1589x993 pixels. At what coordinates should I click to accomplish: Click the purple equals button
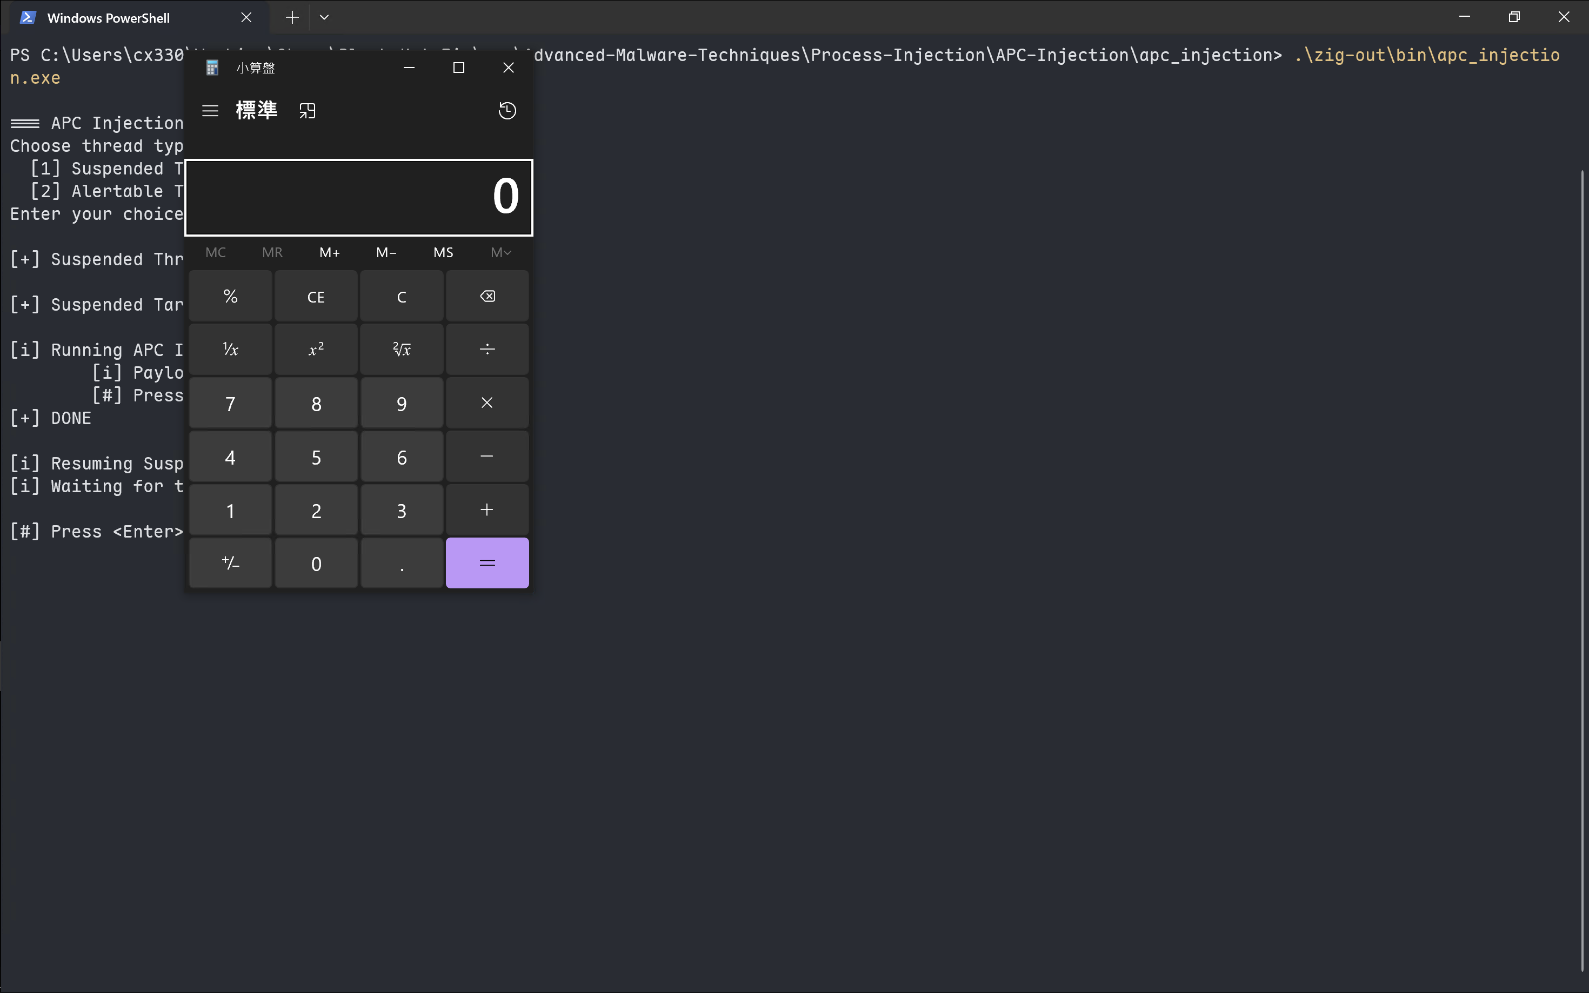487,563
